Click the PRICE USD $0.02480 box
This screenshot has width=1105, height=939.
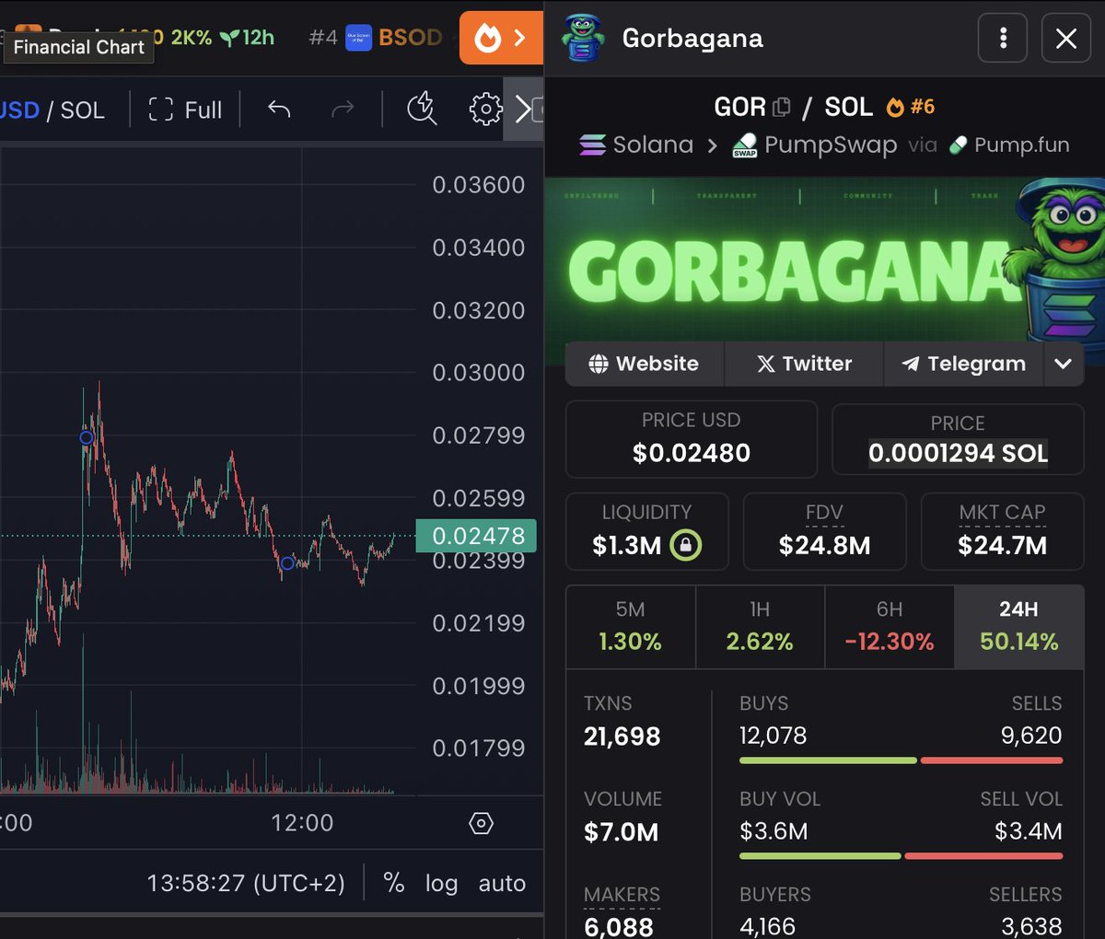coord(692,439)
